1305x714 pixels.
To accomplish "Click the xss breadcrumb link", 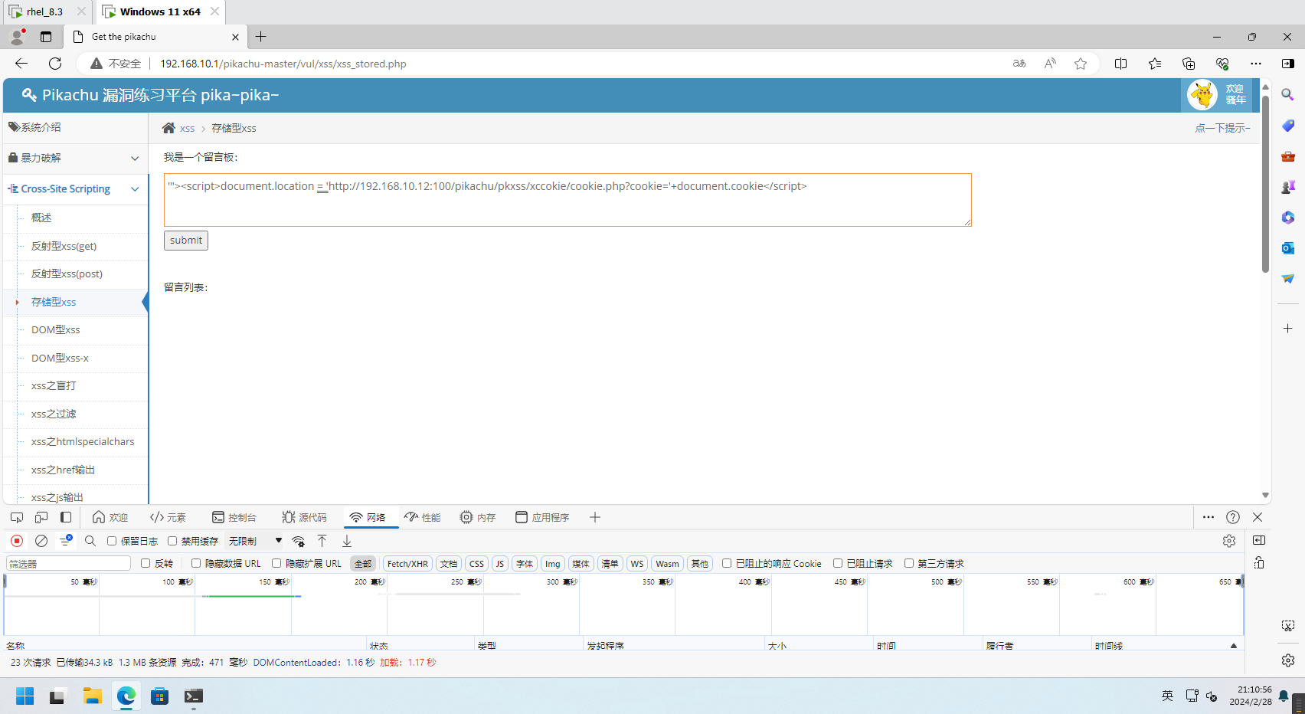I will [188, 128].
